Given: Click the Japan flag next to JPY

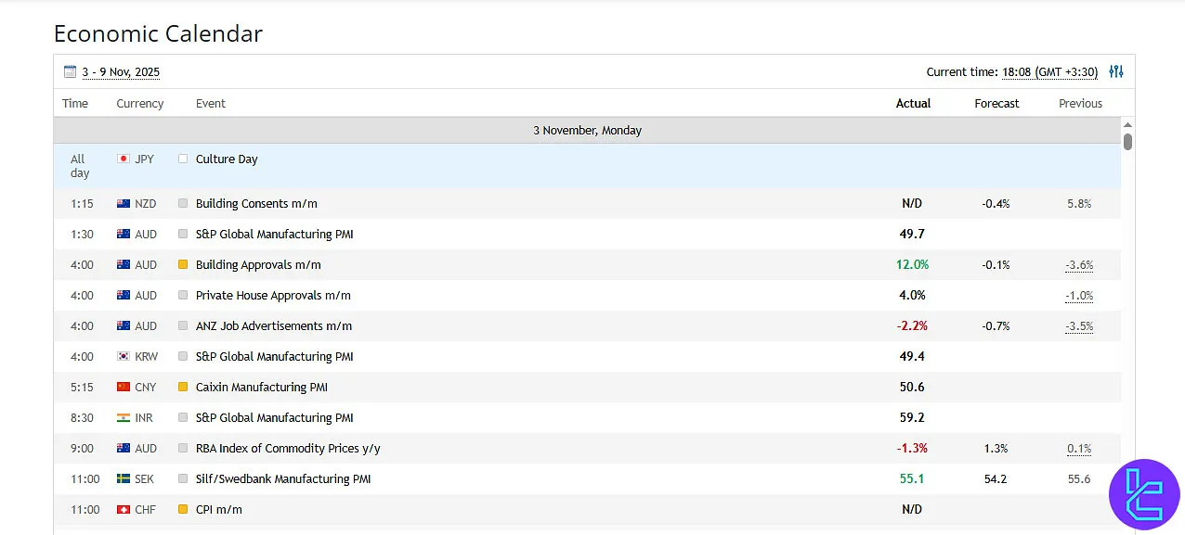Looking at the screenshot, I should click(x=124, y=159).
